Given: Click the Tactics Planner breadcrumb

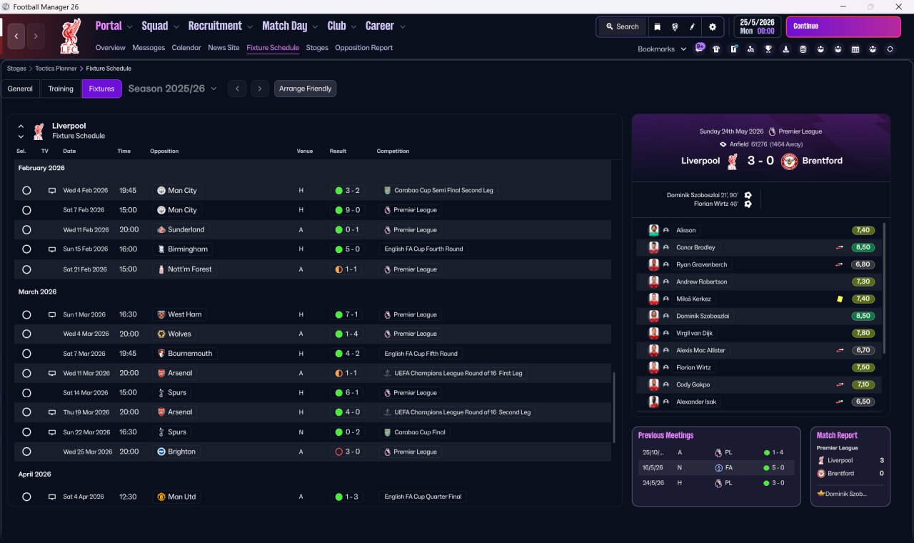Looking at the screenshot, I should point(57,69).
